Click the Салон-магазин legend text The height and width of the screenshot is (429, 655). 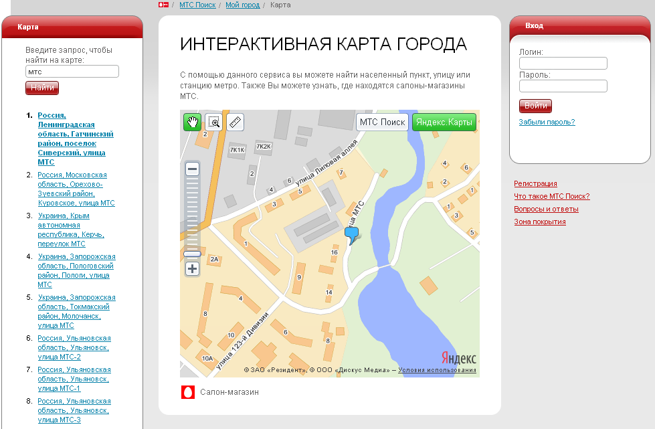[229, 392]
